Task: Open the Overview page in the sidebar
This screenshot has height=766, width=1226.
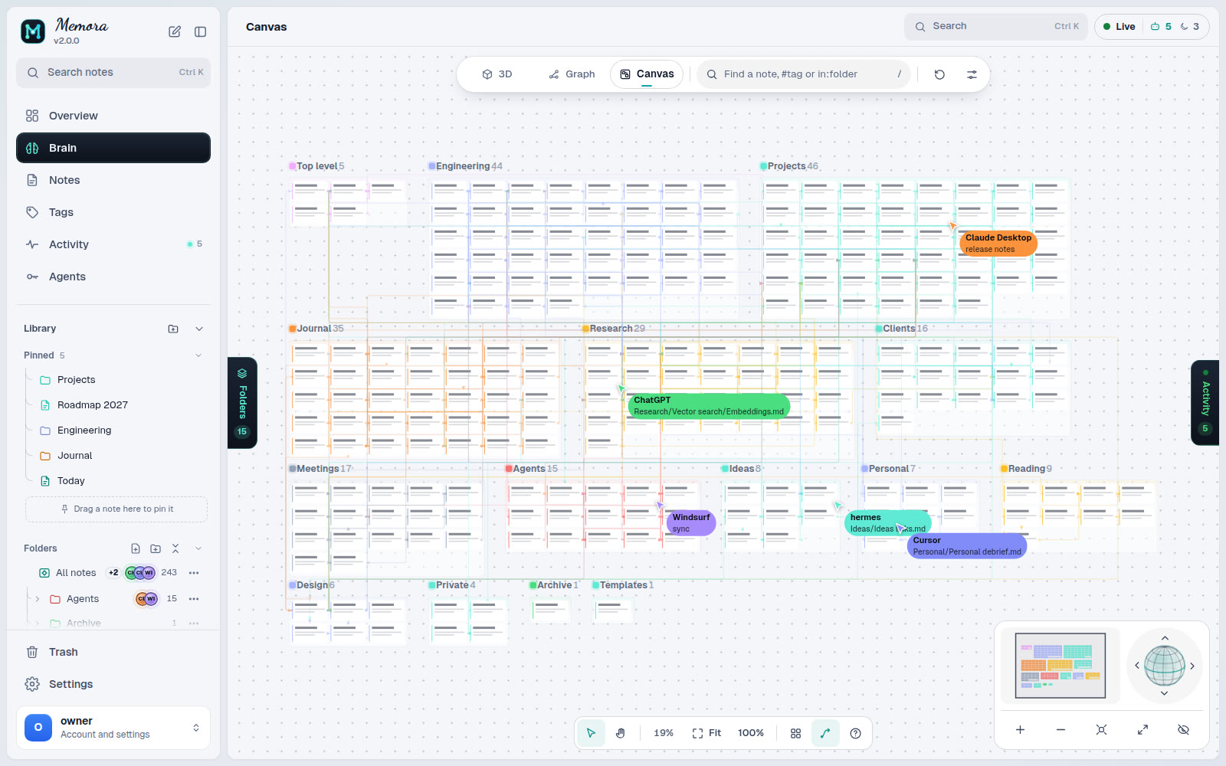Action: point(113,116)
